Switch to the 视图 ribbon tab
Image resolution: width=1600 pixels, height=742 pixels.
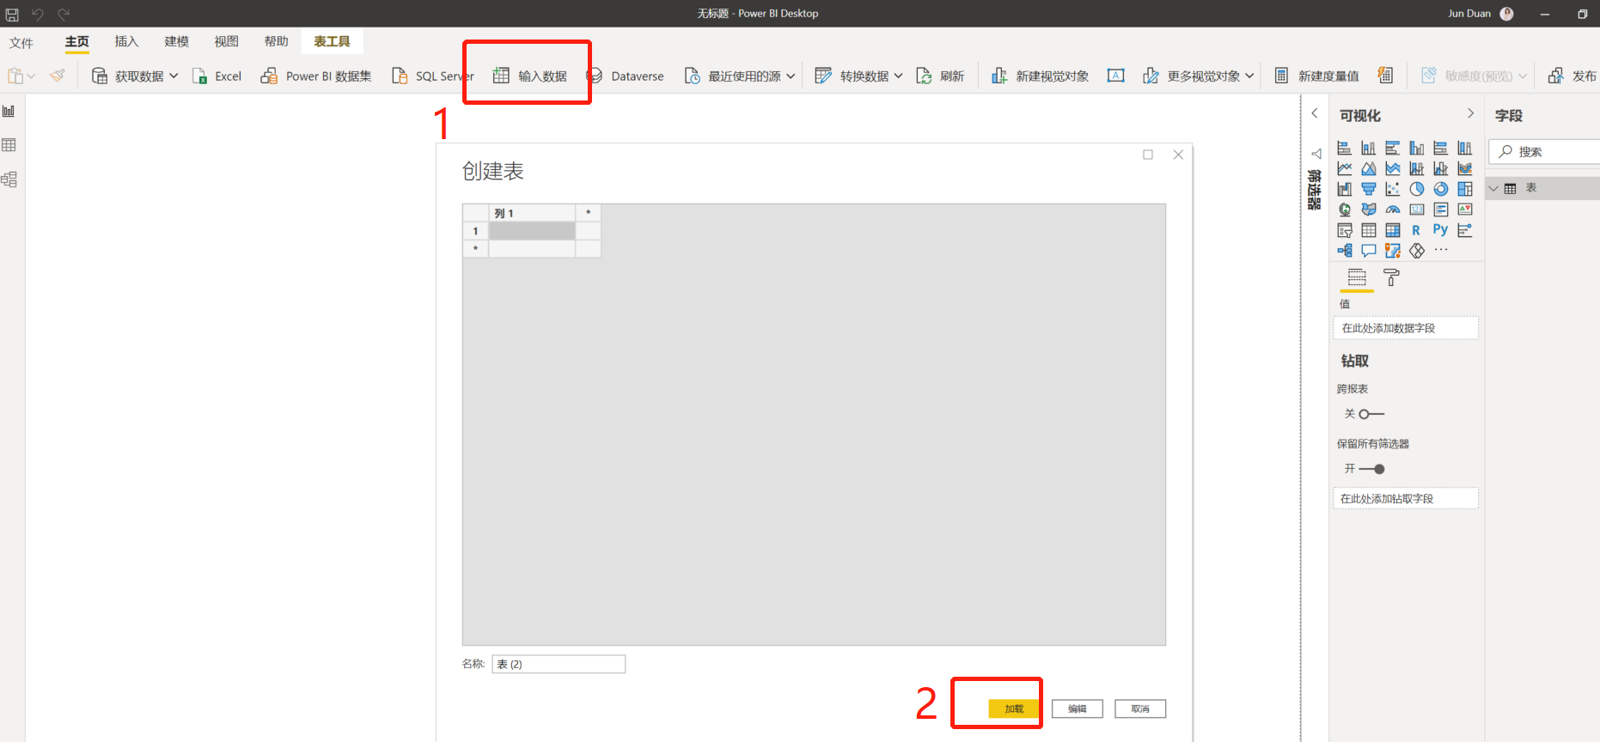pyautogui.click(x=226, y=41)
